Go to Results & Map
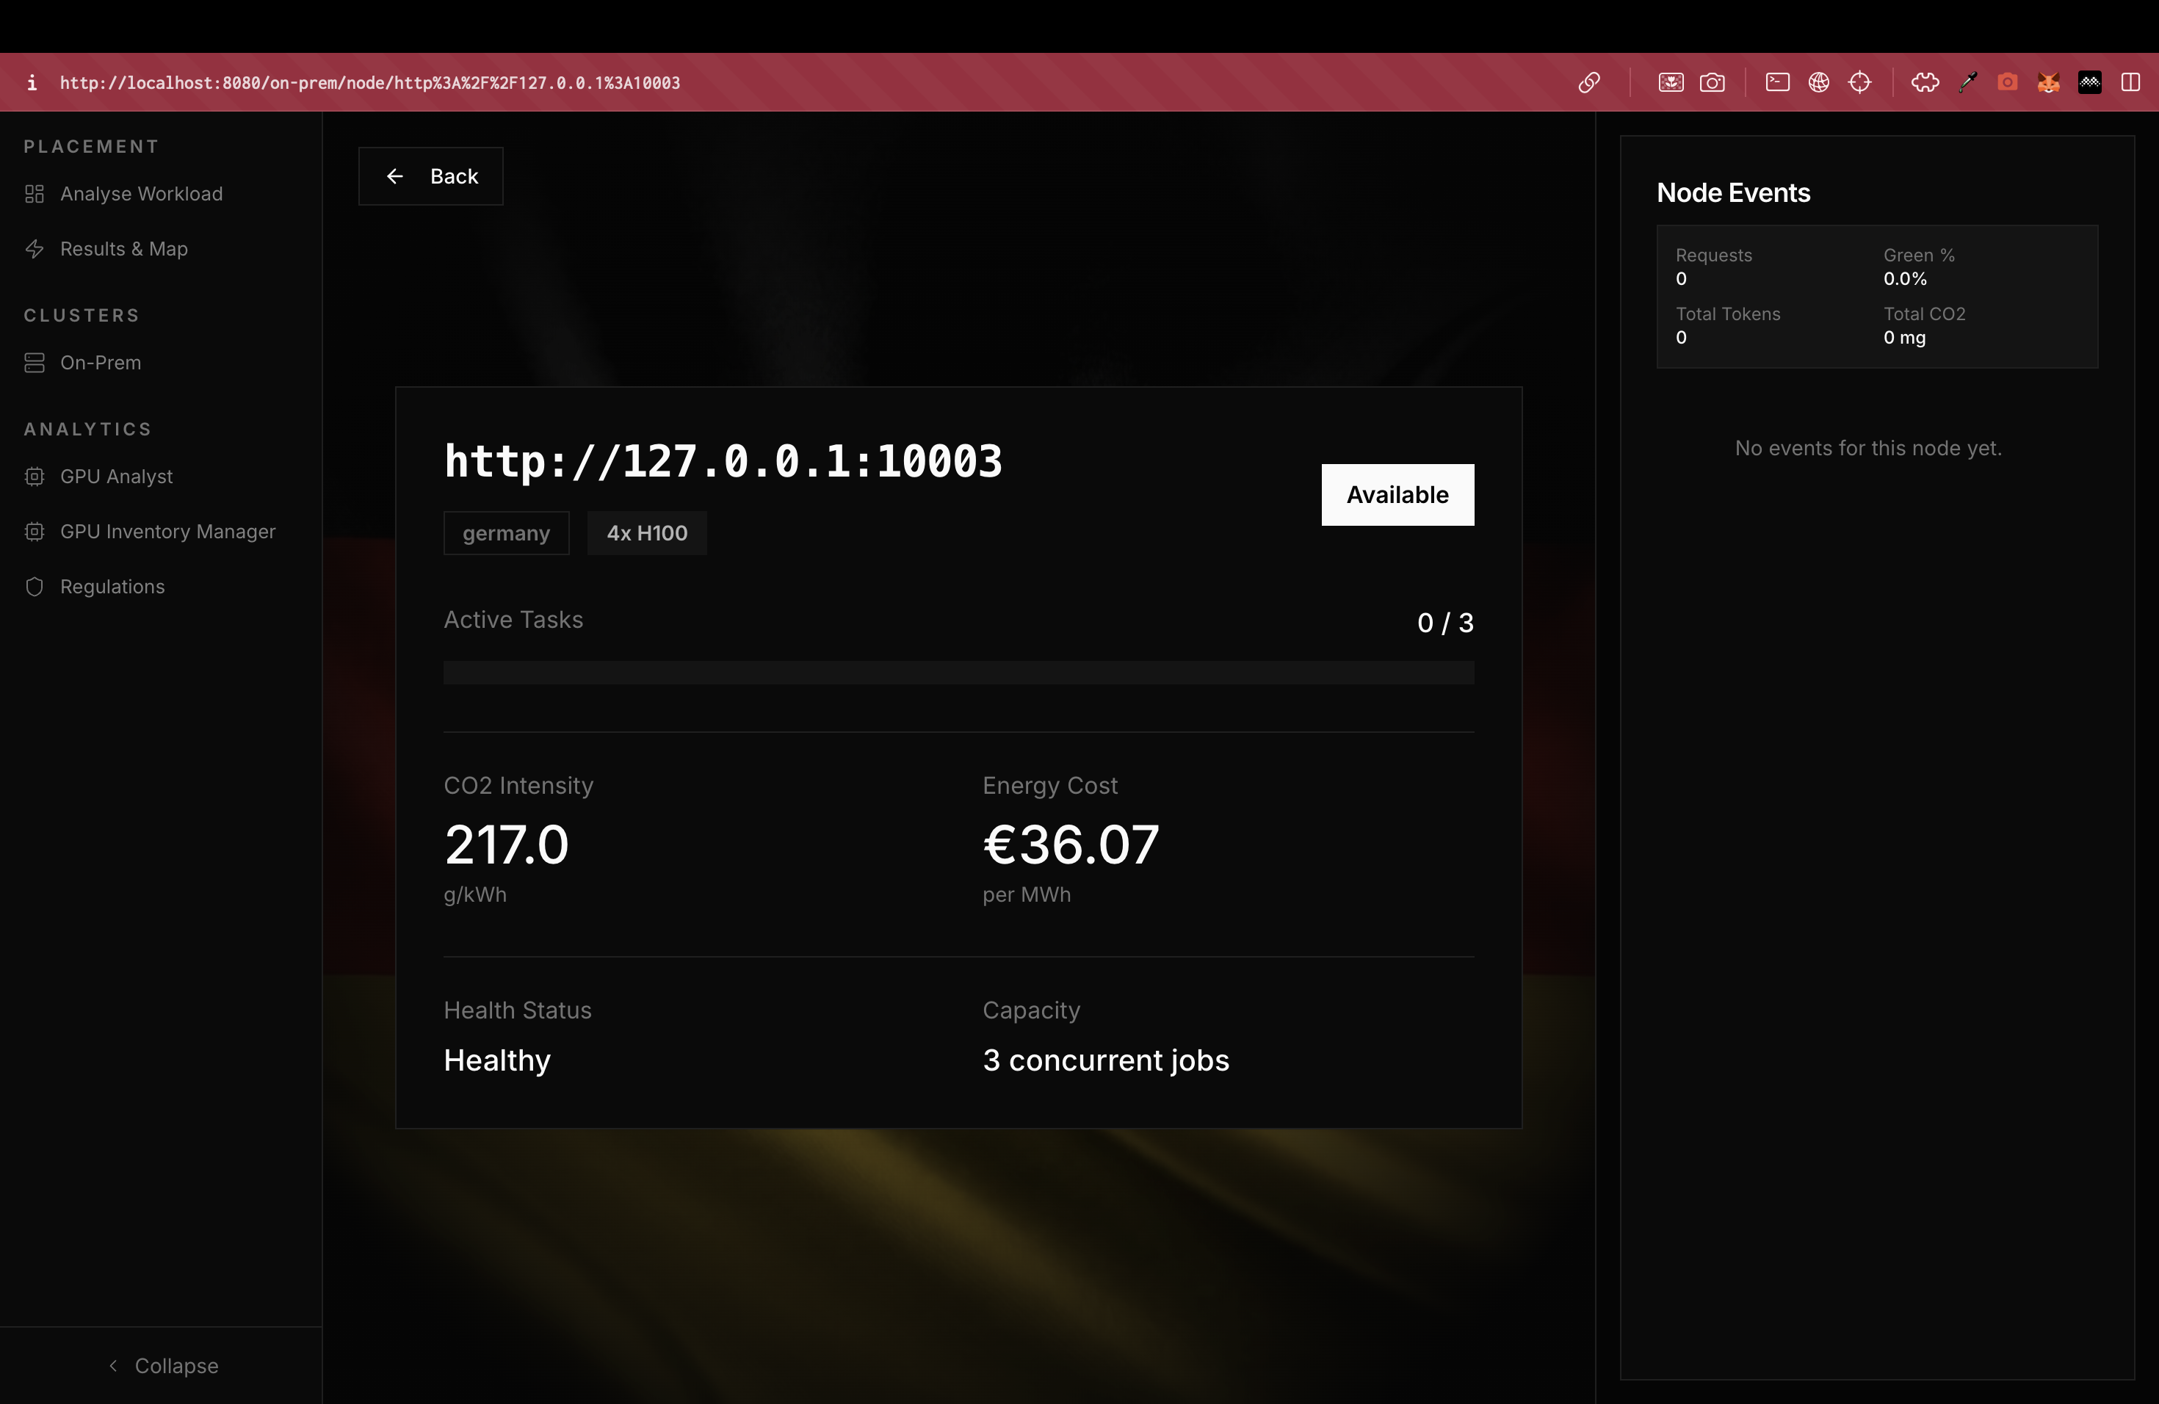 click(123, 248)
